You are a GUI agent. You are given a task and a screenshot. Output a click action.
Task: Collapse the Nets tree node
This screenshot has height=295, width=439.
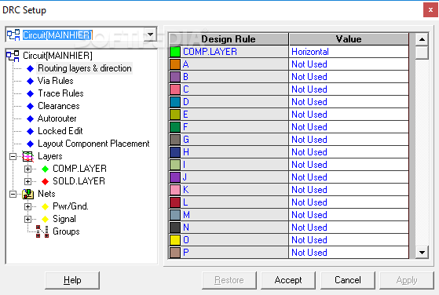click(x=13, y=194)
